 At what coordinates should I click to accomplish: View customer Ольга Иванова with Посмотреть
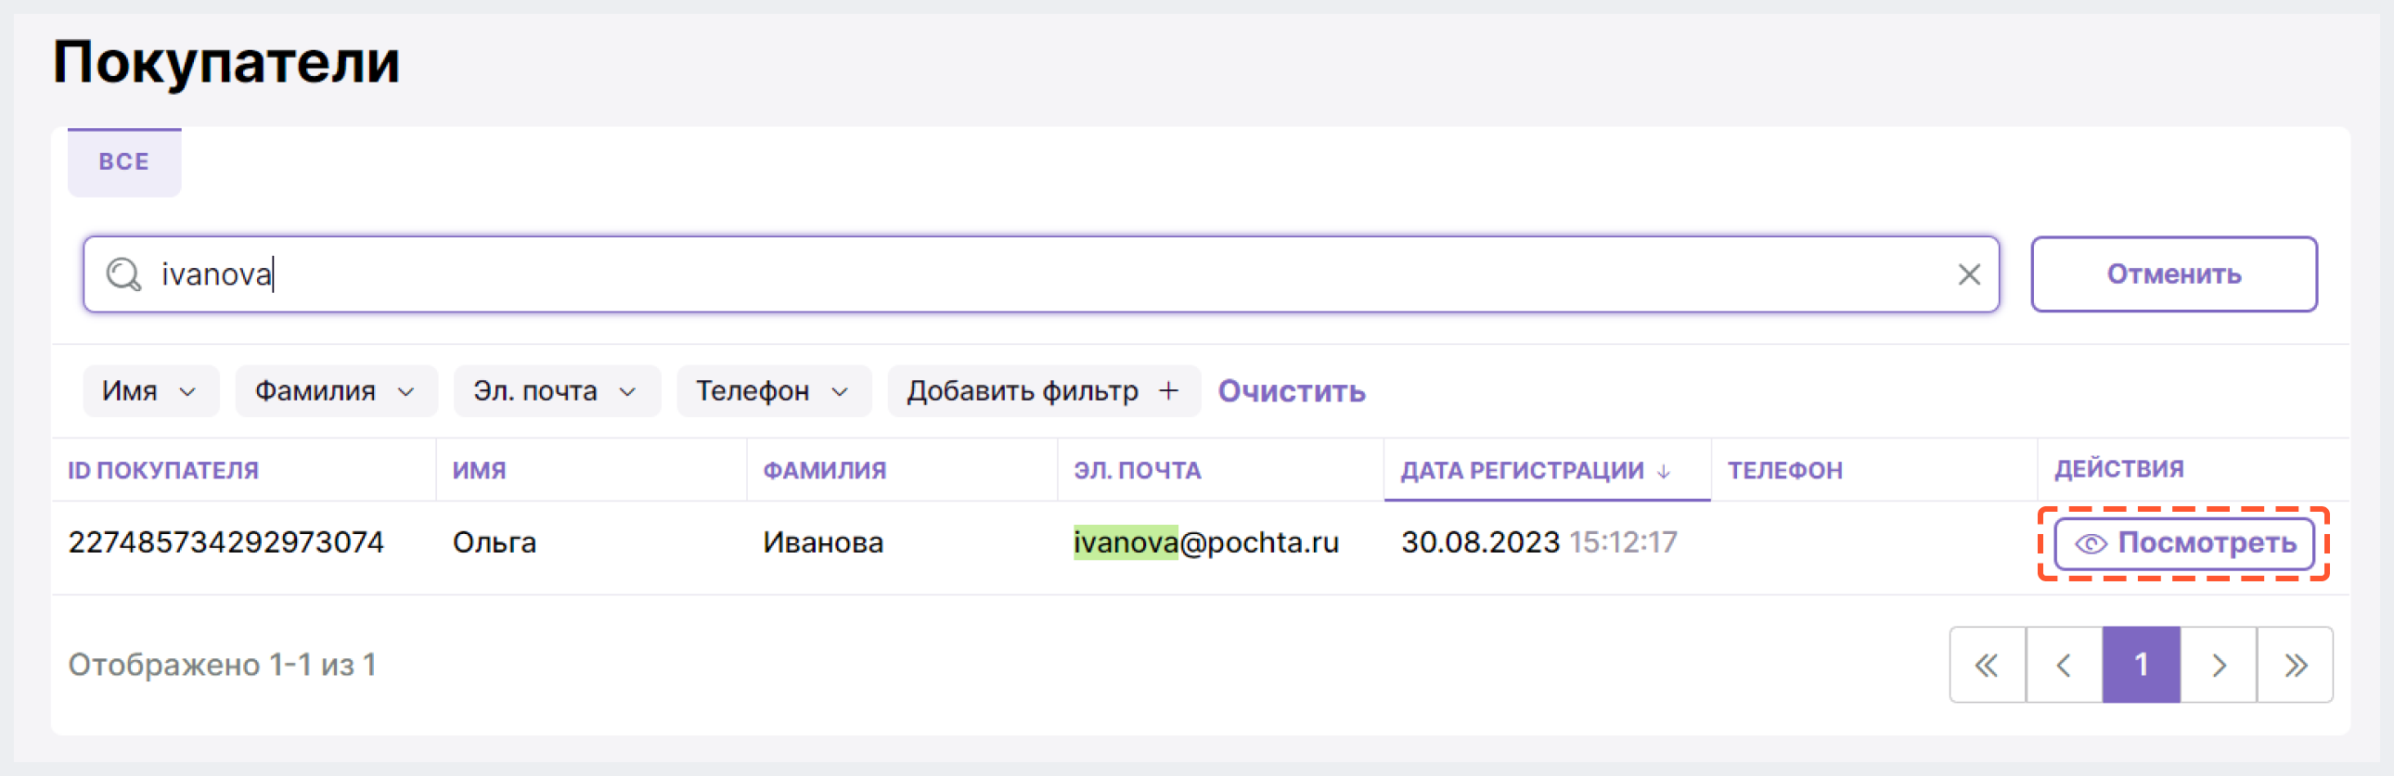[x=2183, y=543]
